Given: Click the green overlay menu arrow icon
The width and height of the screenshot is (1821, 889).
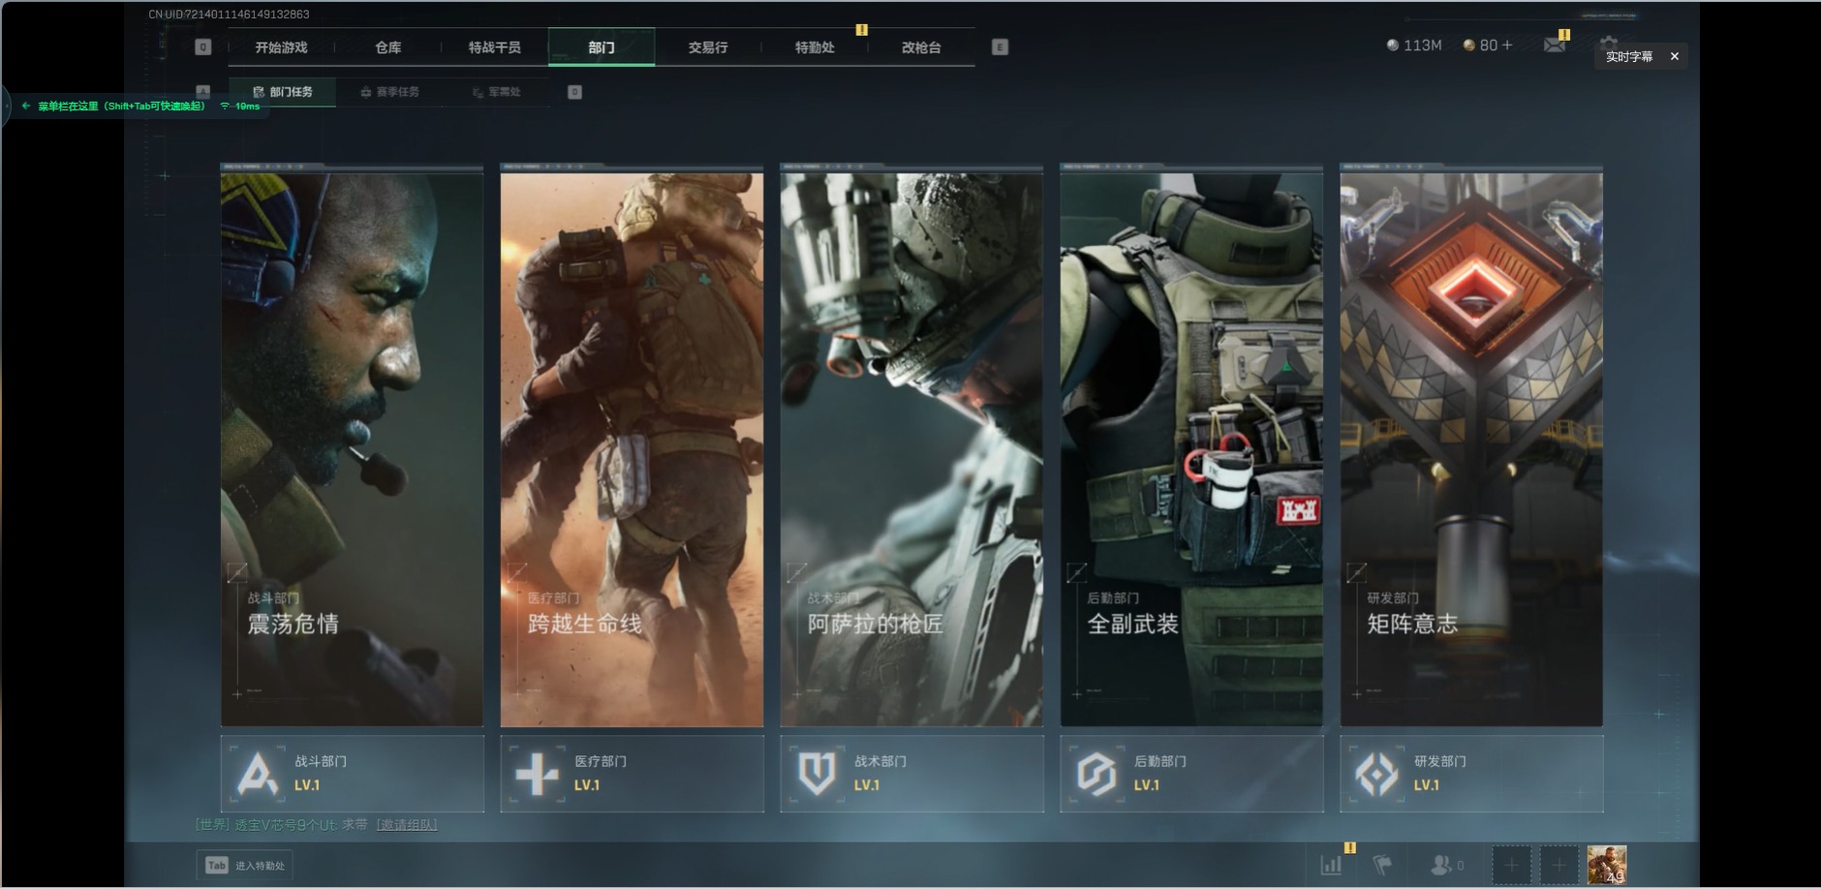Looking at the screenshot, I should 25,107.
